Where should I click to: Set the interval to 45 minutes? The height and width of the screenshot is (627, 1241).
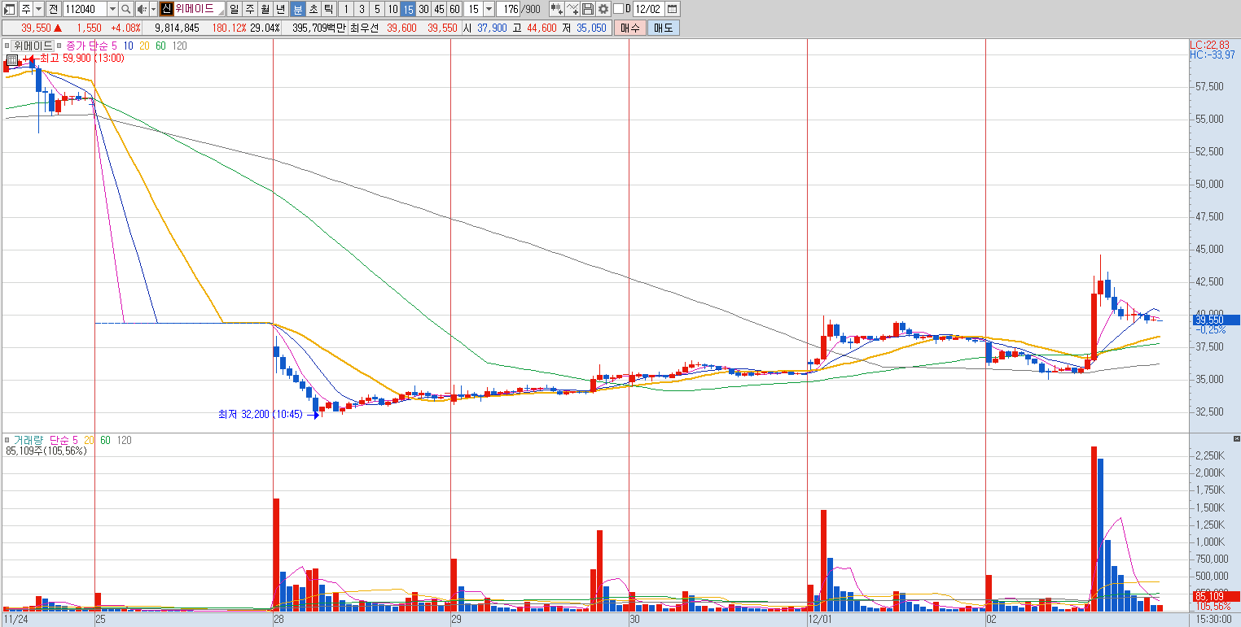pyautogui.click(x=439, y=9)
